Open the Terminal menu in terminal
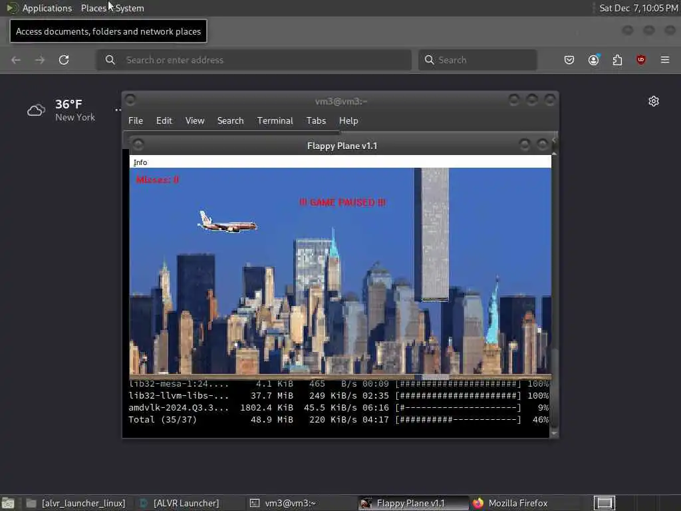This screenshot has width=681, height=511. click(275, 121)
